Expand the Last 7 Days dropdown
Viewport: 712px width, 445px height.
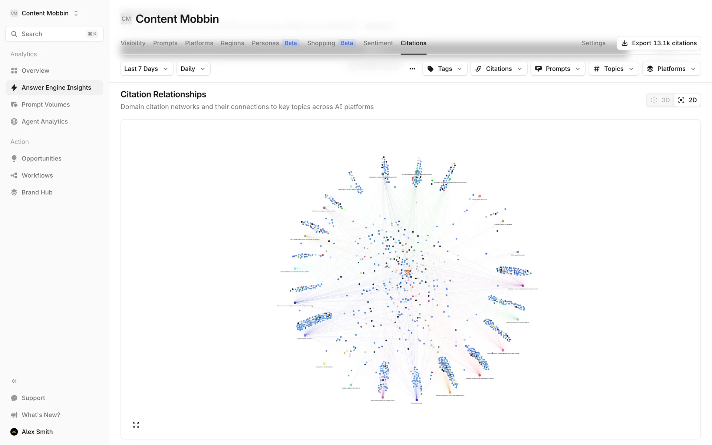tap(146, 69)
